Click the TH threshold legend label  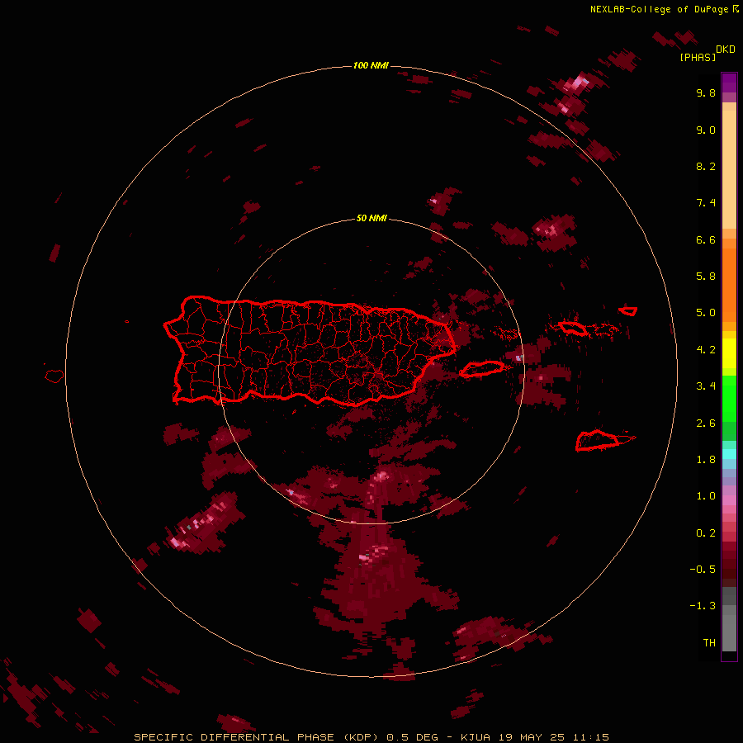(709, 643)
